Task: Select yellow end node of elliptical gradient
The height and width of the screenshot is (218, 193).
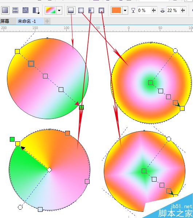Action: 182,108
